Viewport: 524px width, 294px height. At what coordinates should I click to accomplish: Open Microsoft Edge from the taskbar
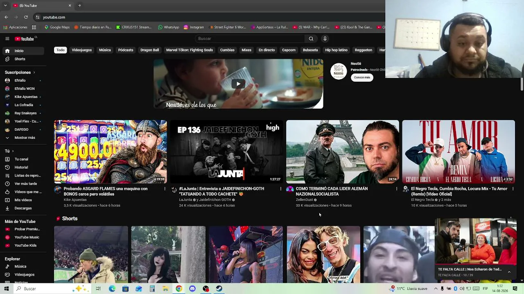(112, 289)
